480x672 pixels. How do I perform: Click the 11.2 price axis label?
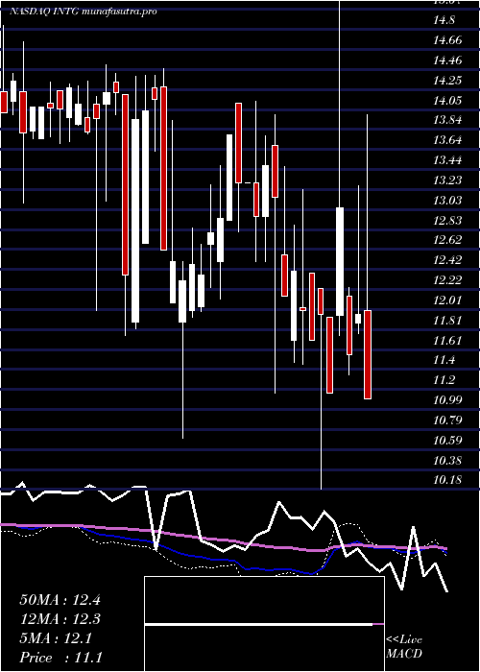tap(444, 380)
